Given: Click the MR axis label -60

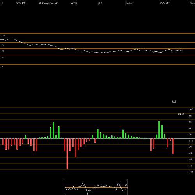Looking at the screenshot, I should pos(190,160).
